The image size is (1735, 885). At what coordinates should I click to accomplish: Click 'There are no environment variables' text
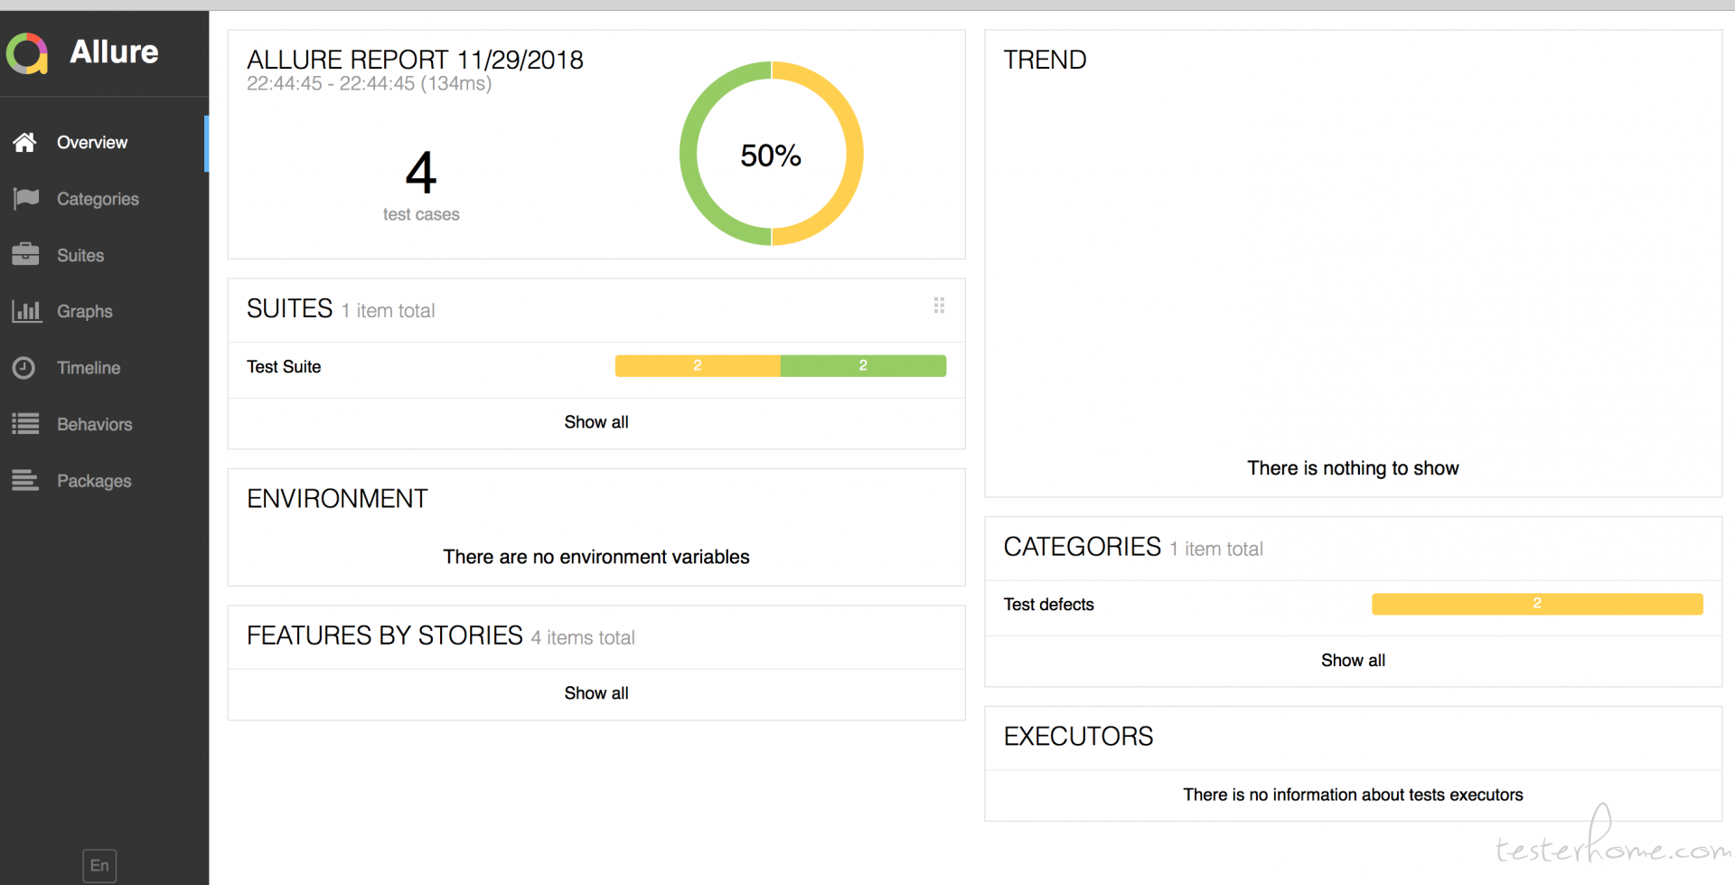596,557
